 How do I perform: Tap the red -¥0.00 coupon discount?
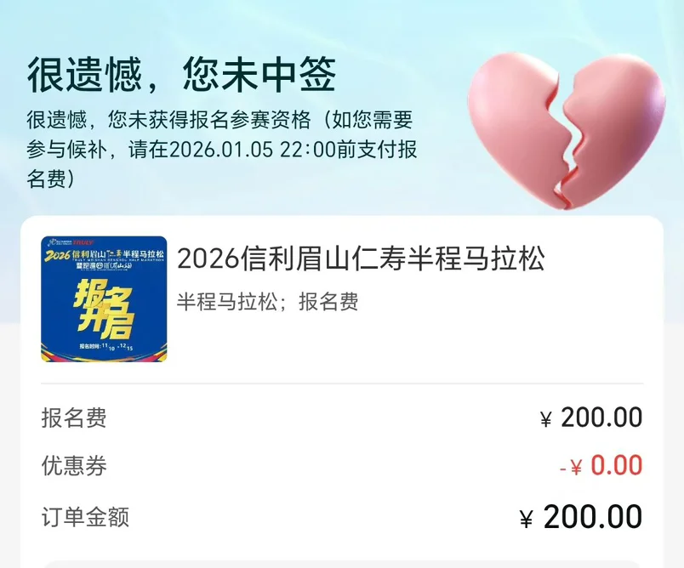[x=601, y=465]
